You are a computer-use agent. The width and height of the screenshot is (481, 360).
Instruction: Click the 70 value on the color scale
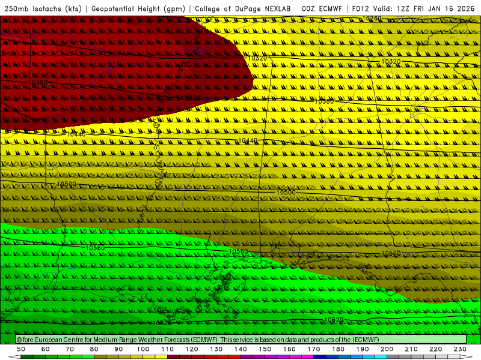[70, 349]
